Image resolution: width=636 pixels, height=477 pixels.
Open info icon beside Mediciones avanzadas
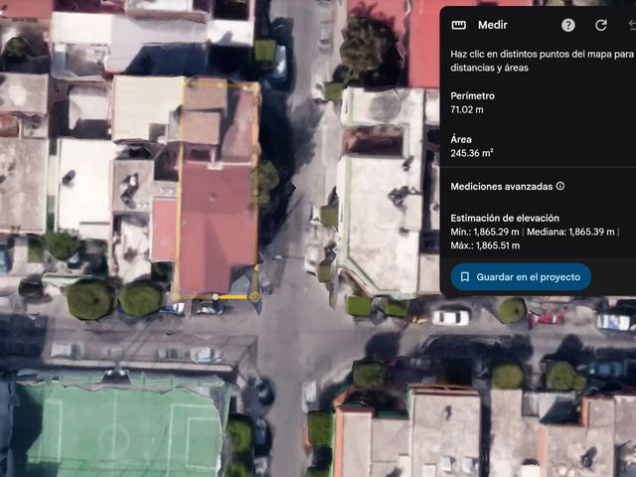coord(560,186)
